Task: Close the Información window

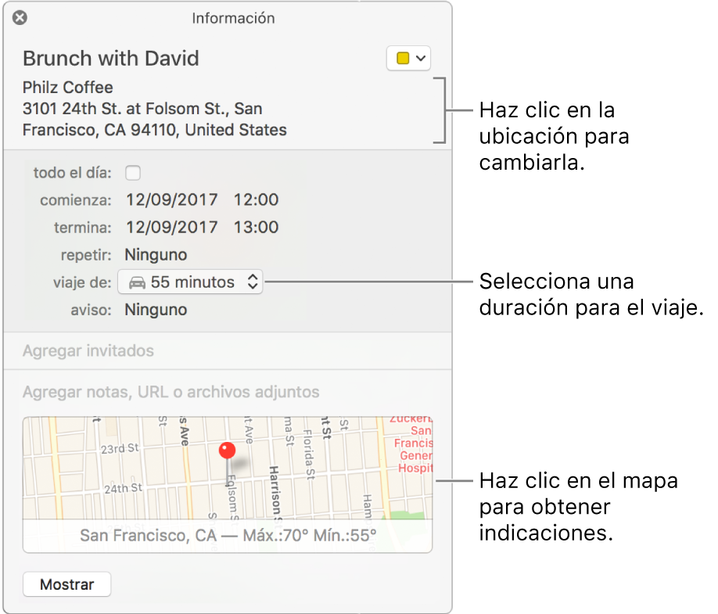Action: 20,18
